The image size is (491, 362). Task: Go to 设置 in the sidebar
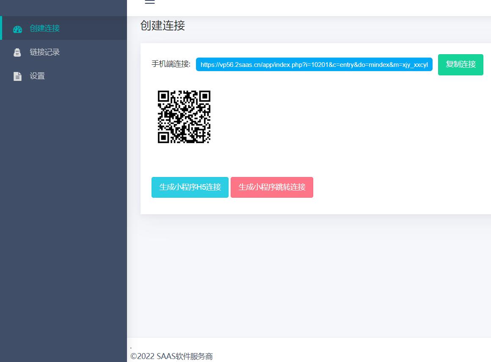point(37,76)
